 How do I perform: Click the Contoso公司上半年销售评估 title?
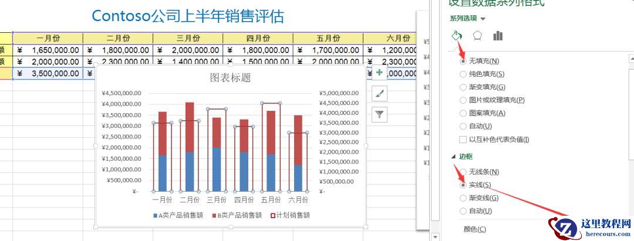tap(188, 16)
